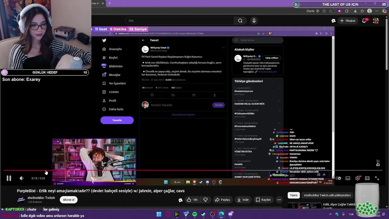Open OBS Studio from the taskbar

[x=212, y=214]
